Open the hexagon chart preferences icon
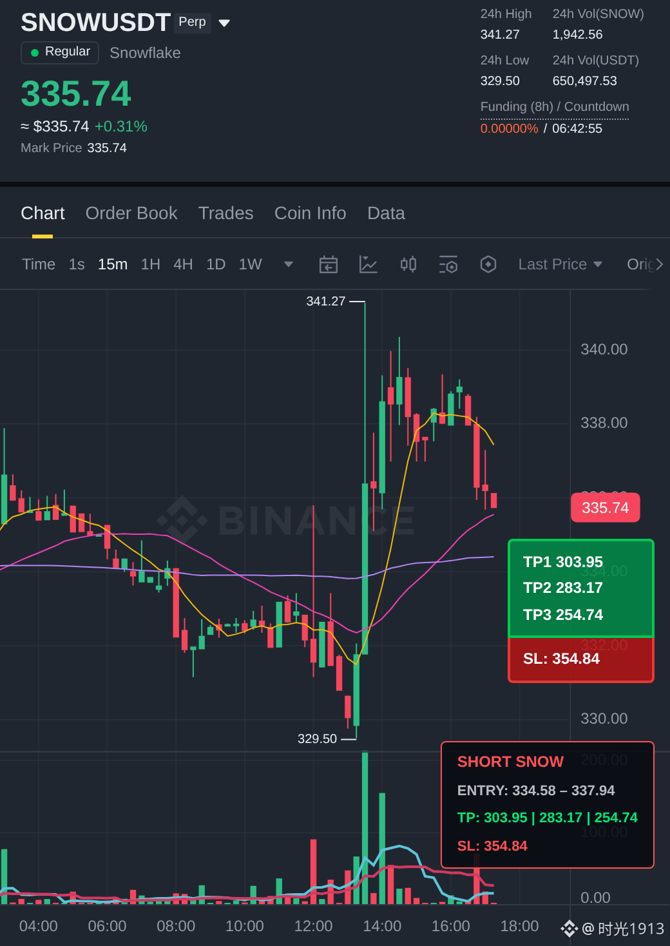The image size is (670, 946). coord(488,264)
